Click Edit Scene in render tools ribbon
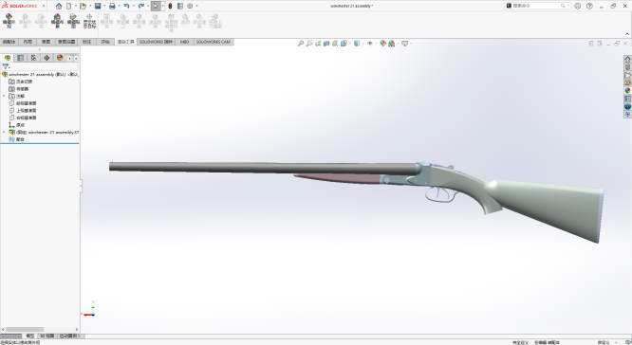The height and width of the screenshot is (345, 632). point(57,21)
